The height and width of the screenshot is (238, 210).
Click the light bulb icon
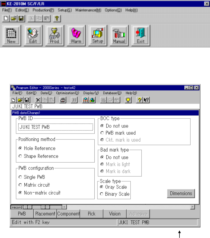tap(128, 100)
